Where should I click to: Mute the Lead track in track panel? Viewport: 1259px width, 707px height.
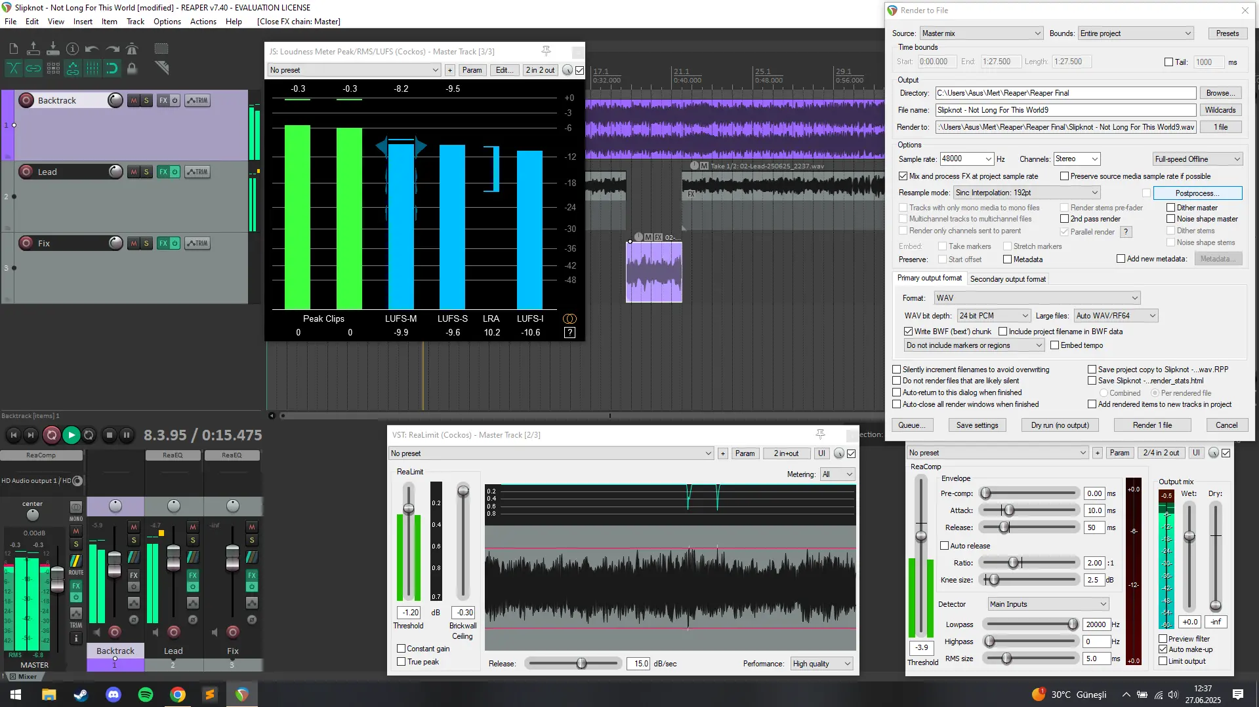[x=134, y=172]
